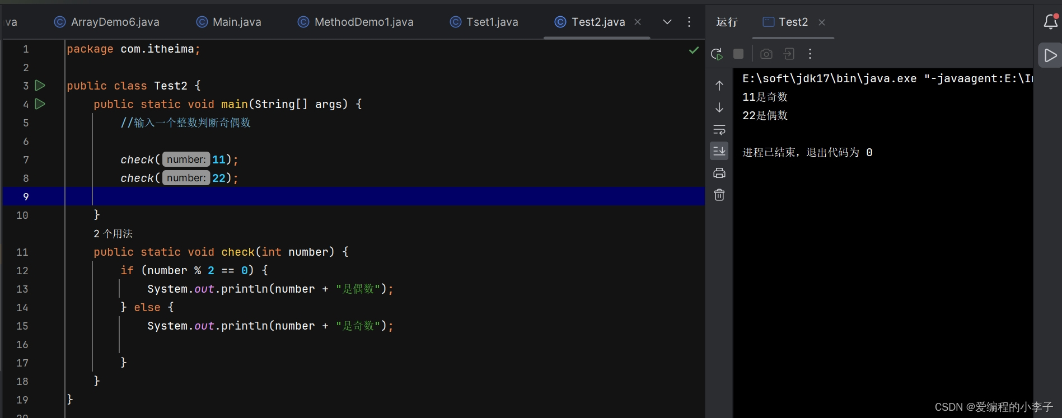Click the "是偶数" string literal on line 13
Viewport: 1062px width, 418px height.
click(x=358, y=289)
